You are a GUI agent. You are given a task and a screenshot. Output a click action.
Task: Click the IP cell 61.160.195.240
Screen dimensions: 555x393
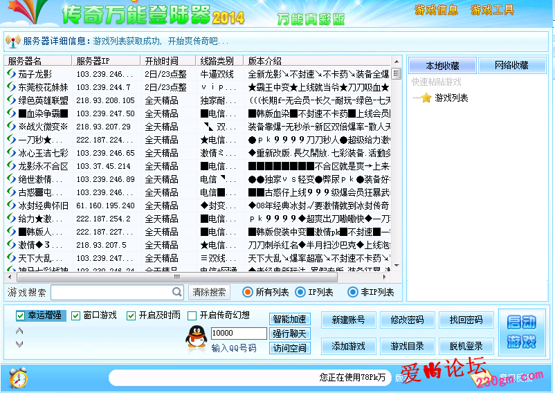pyautogui.click(x=105, y=205)
